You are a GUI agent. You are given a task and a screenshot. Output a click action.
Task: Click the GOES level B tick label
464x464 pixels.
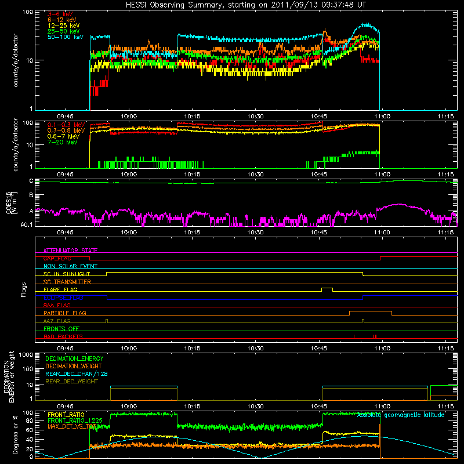point(31,195)
